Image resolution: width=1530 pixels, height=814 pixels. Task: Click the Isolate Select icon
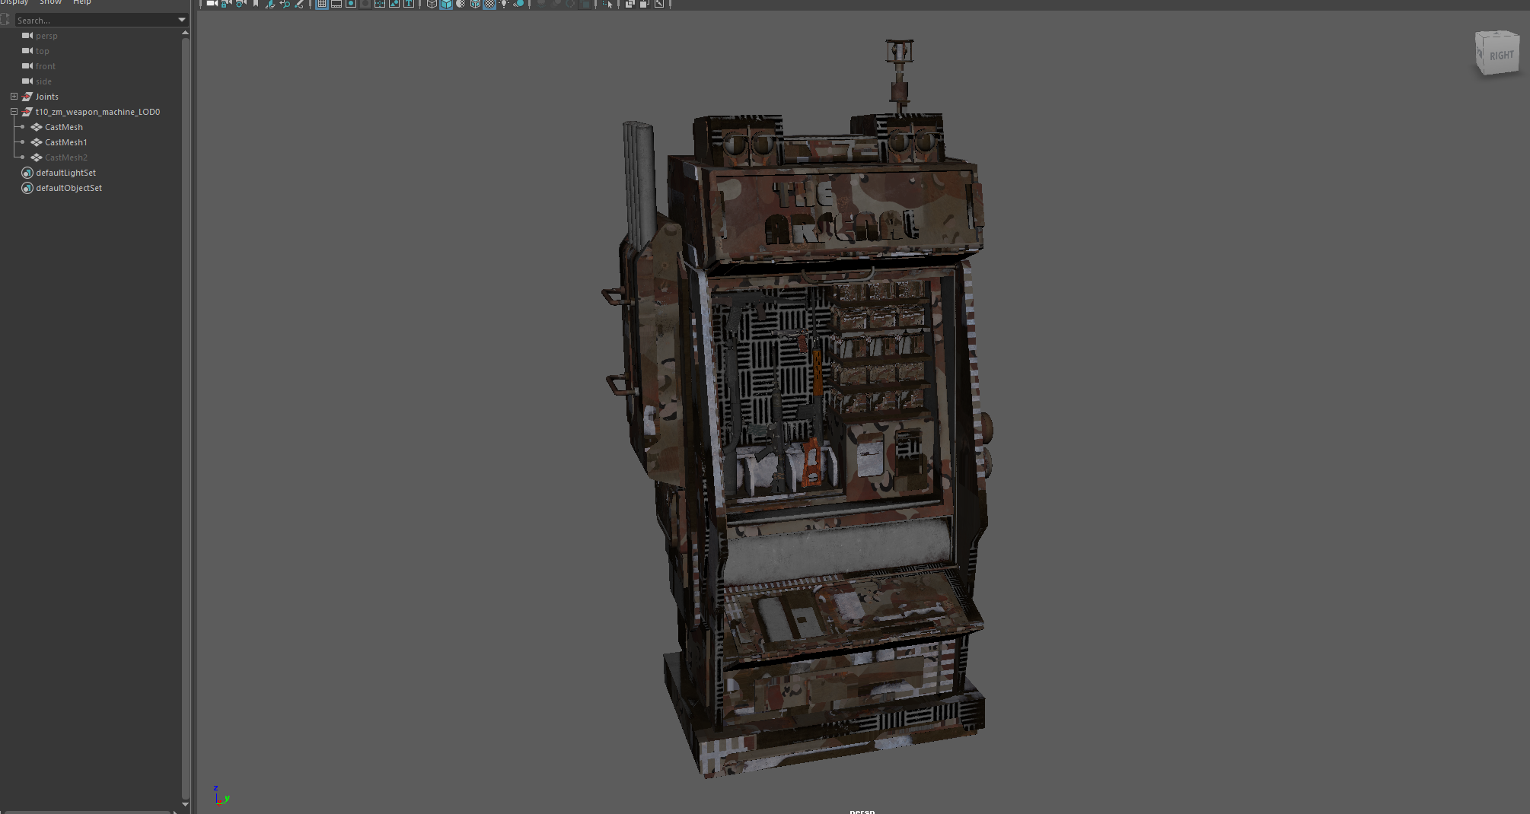[x=607, y=4]
